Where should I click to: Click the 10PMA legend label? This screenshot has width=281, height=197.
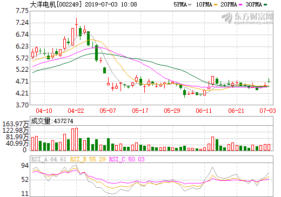(x=204, y=4)
